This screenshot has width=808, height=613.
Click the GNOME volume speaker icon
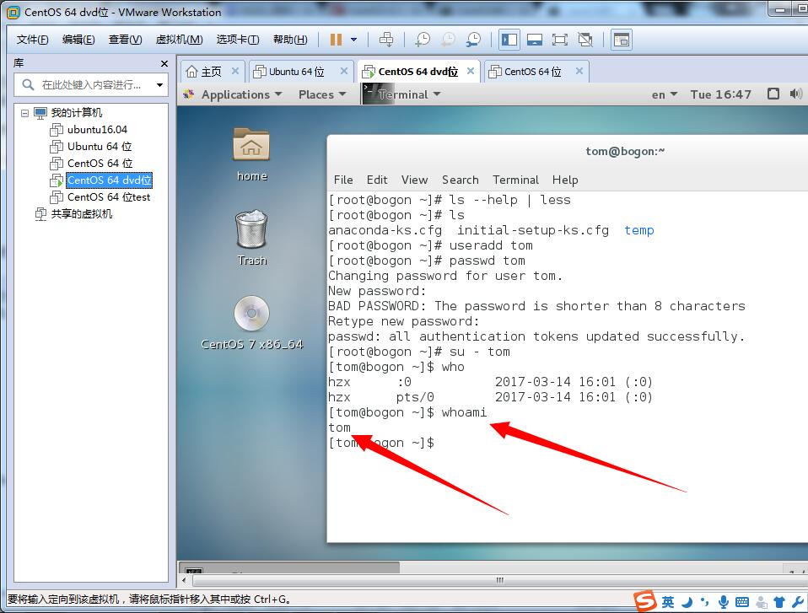click(795, 94)
